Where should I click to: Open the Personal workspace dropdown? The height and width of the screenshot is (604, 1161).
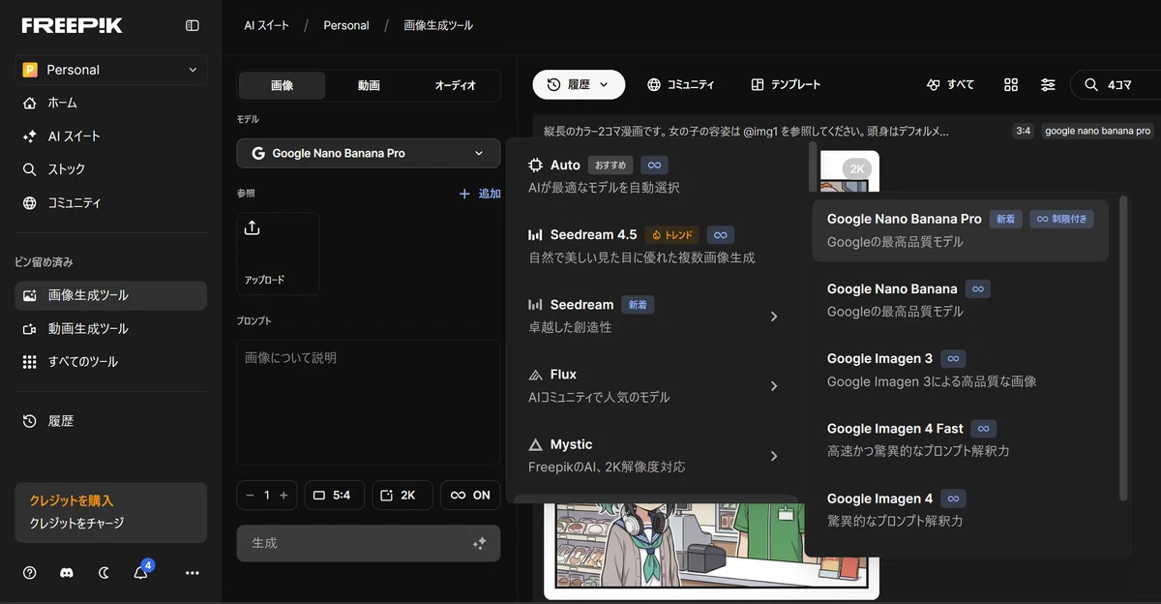click(x=110, y=70)
